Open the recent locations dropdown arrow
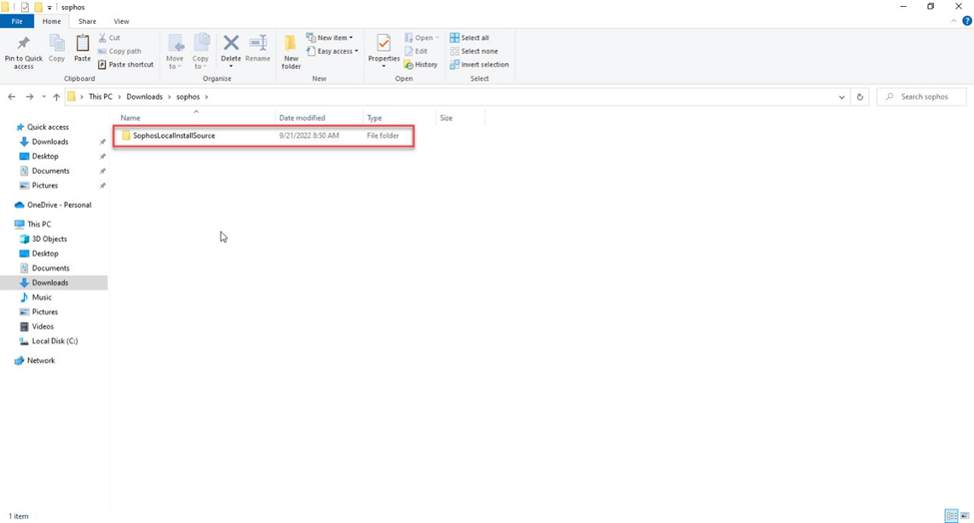Viewport: 974px width, 523px height. pyautogui.click(x=44, y=97)
